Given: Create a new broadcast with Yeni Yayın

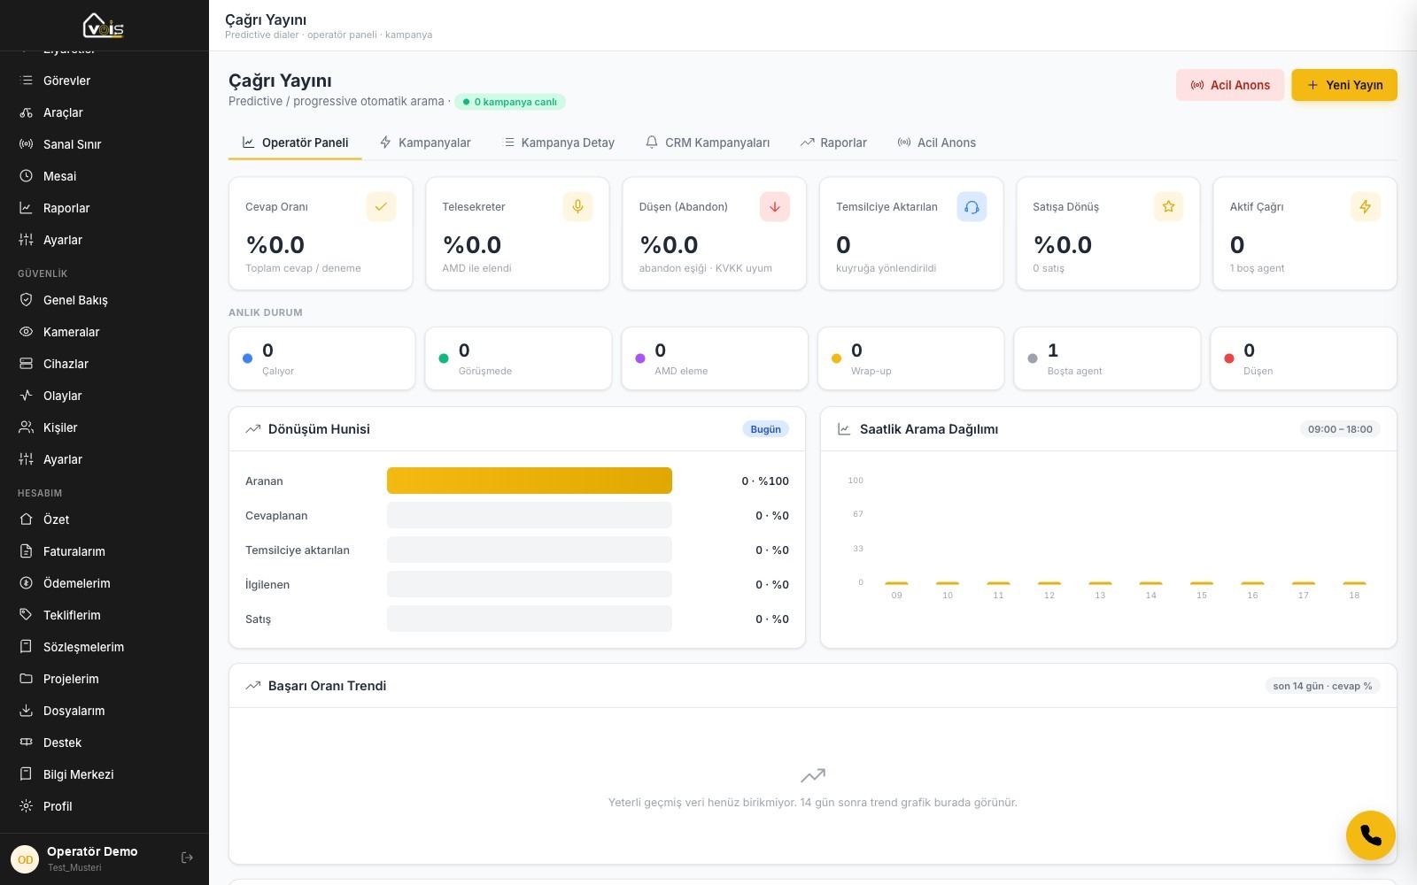Looking at the screenshot, I should (x=1344, y=85).
